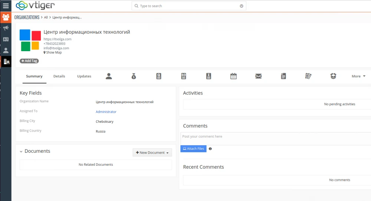Viewport: 371px width, 201px height.
Task: Open the Documents related tab icon
Action: pyautogui.click(x=283, y=76)
